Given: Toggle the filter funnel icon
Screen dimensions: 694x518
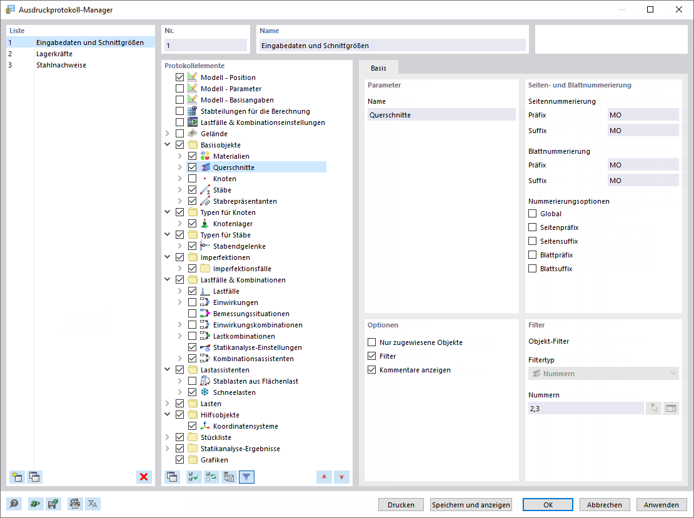Looking at the screenshot, I should click(246, 477).
